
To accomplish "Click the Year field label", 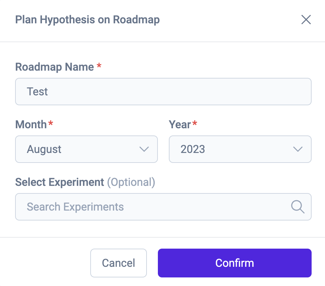I will tap(180, 124).
